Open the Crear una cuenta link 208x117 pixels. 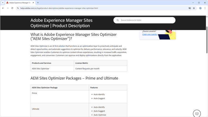click(x=150, y=34)
